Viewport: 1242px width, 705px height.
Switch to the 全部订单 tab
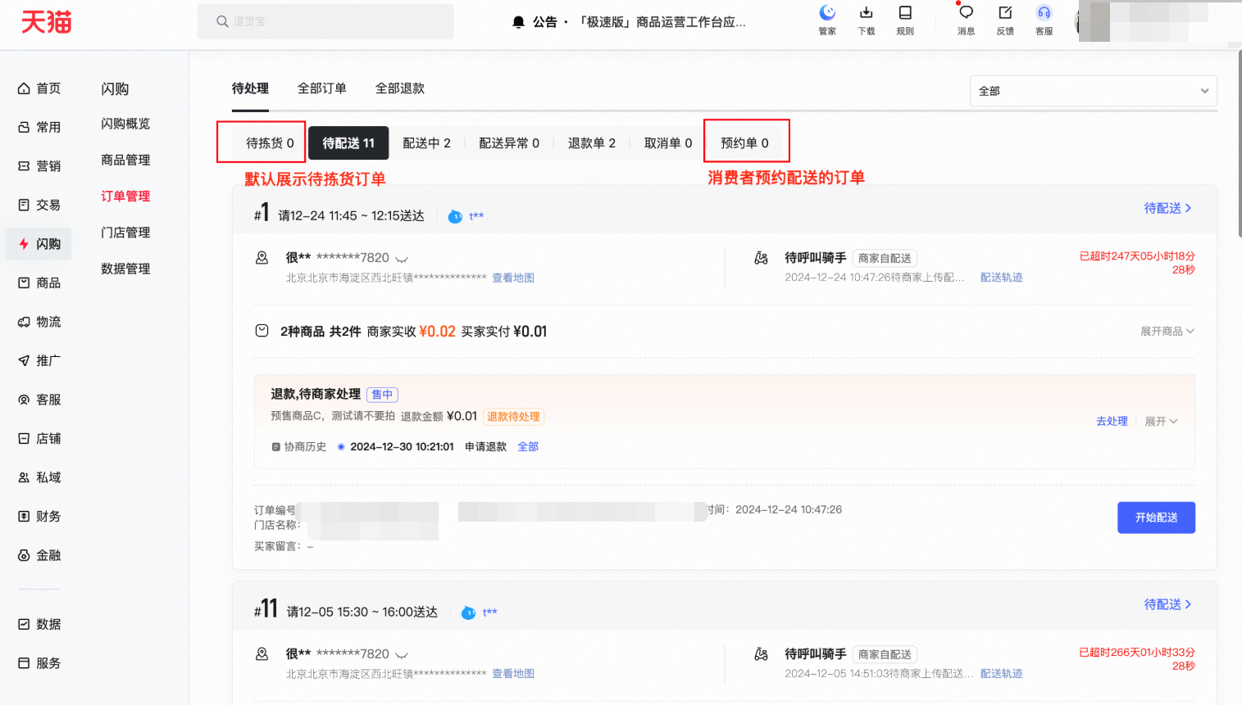pyautogui.click(x=321, y=88)
